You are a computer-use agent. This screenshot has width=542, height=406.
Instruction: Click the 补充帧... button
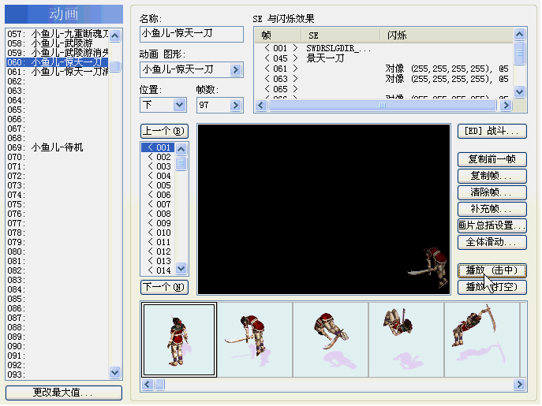492,209
